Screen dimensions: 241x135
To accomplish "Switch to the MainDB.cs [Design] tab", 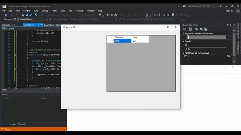I will (x=53, y=25).
